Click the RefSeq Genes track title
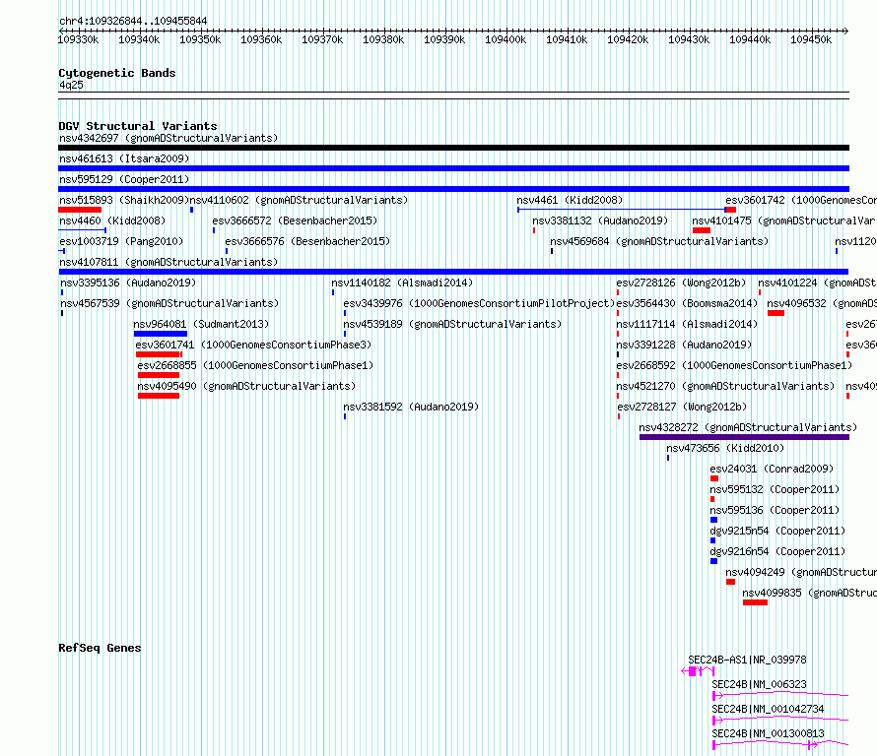Screen dimensions: 877x756 pyautogui.click(x=100, y=648)
